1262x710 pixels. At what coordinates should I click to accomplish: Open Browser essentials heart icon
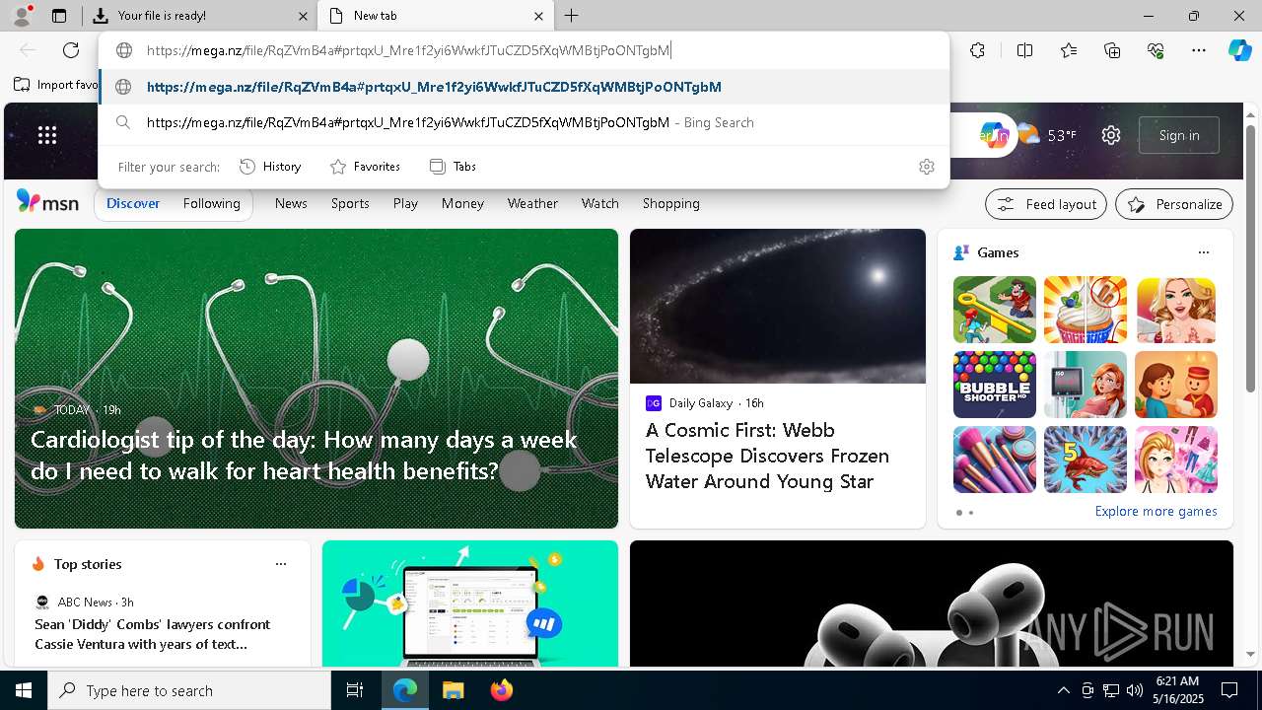[1156, 50]
